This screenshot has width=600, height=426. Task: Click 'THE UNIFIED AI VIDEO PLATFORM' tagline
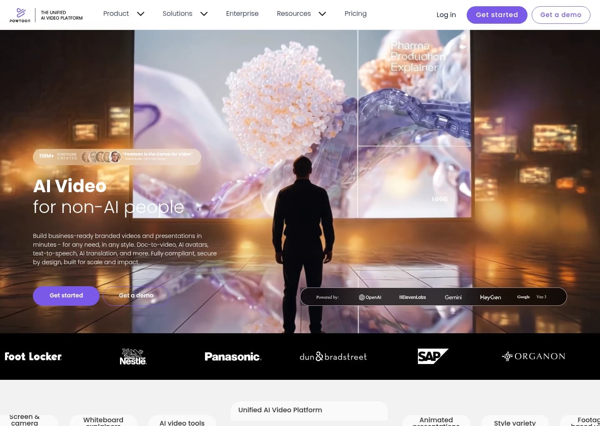(62, 15)
